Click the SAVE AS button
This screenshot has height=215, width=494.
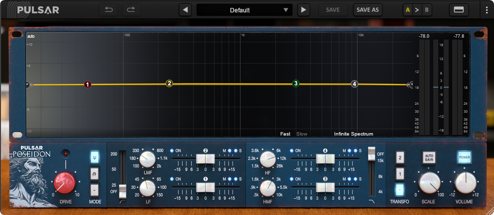(368, 10)
